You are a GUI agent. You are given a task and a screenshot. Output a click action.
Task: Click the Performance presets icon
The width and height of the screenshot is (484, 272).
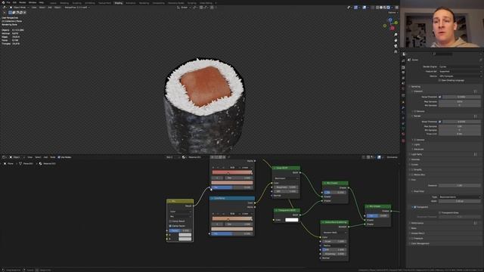coord(476,223)
